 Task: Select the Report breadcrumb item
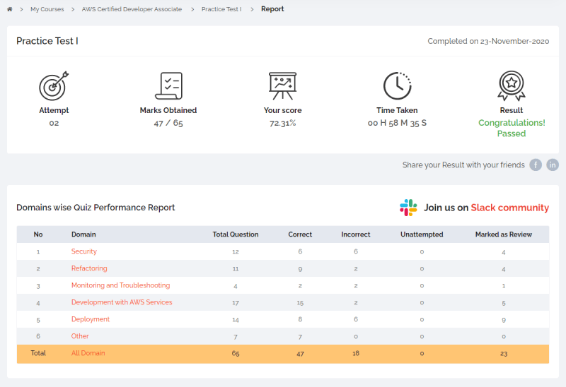[272, 9]
